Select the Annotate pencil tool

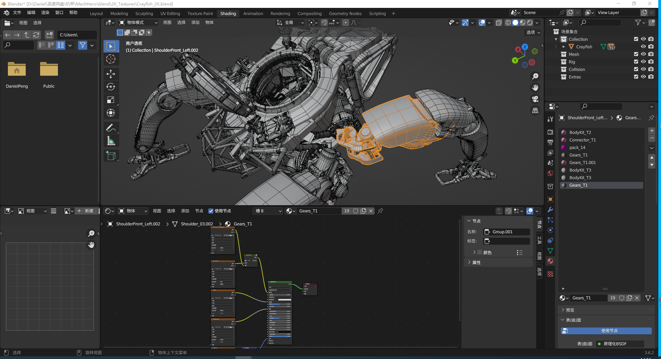(x=111, y=128)
